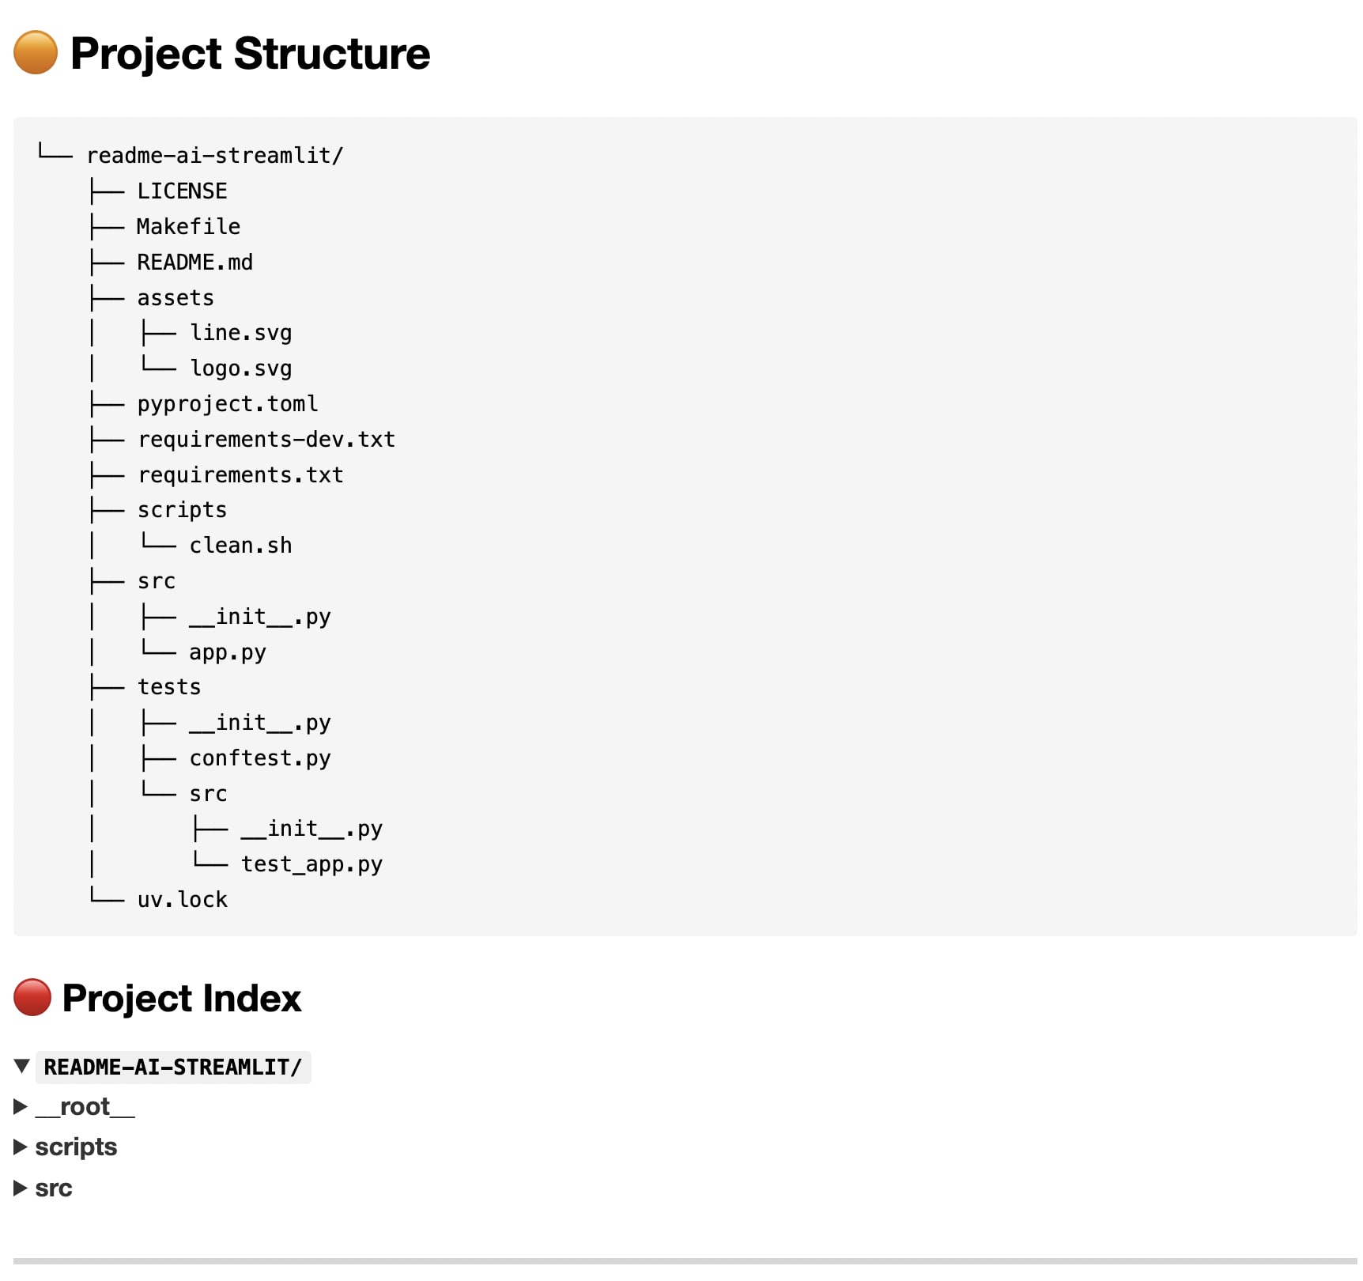The height and width of the screenshot is (1281, 1363).
Task: Collapse the README-AI-STREAMLIT/ disclosure triangle
Action: point(22,1066)
